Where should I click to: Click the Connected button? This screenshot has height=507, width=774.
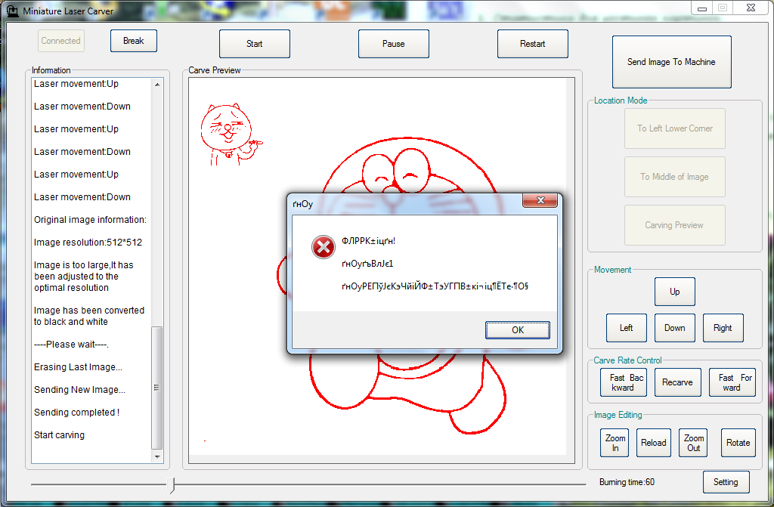(60, 41)
